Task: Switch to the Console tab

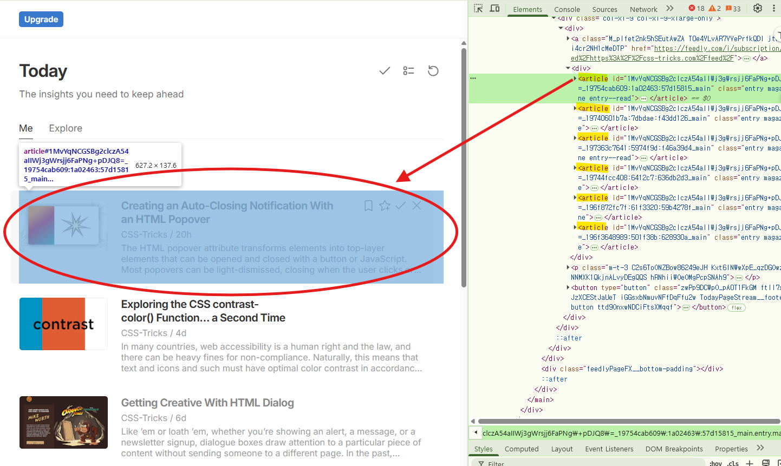Action: coord(567,9)
